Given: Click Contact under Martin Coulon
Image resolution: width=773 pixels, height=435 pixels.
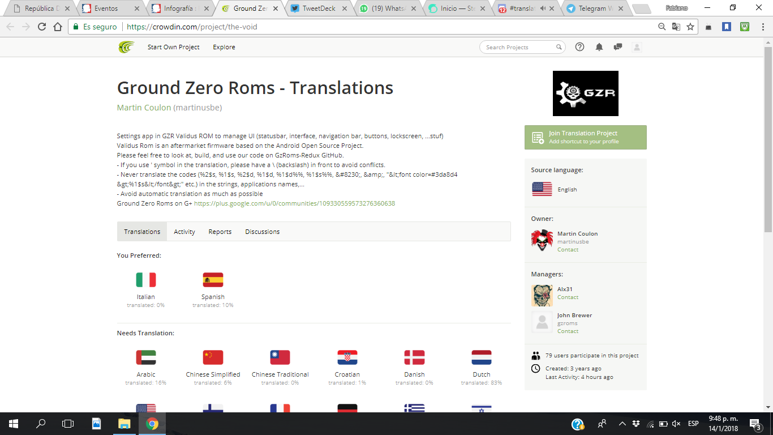Looking at the screenshot, I should click(x=568, y=249).
